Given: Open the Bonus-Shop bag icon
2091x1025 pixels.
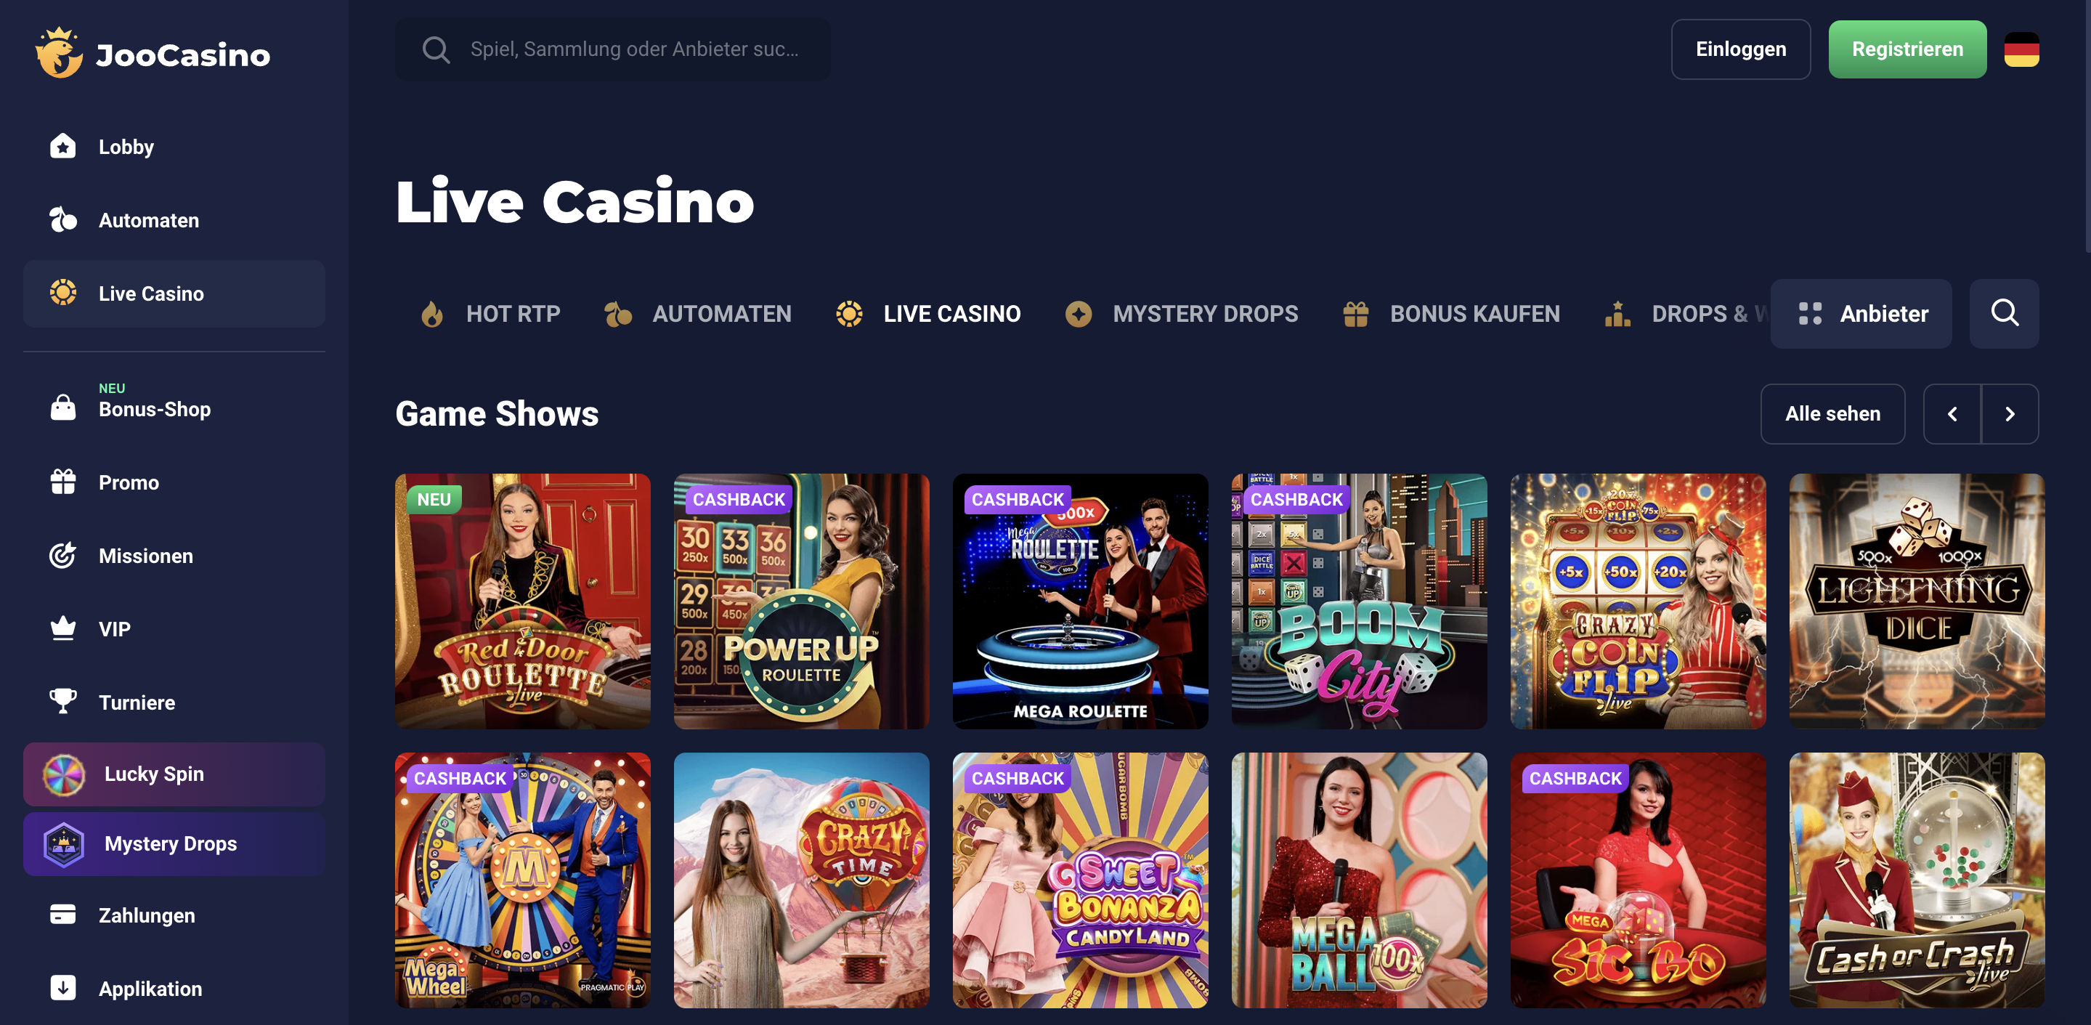Looking at the screenshot, I should (x=62, y=407).
